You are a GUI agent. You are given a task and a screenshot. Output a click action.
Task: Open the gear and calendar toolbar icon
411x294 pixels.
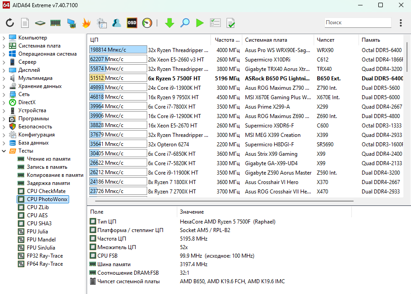click(x=101, y=23)
